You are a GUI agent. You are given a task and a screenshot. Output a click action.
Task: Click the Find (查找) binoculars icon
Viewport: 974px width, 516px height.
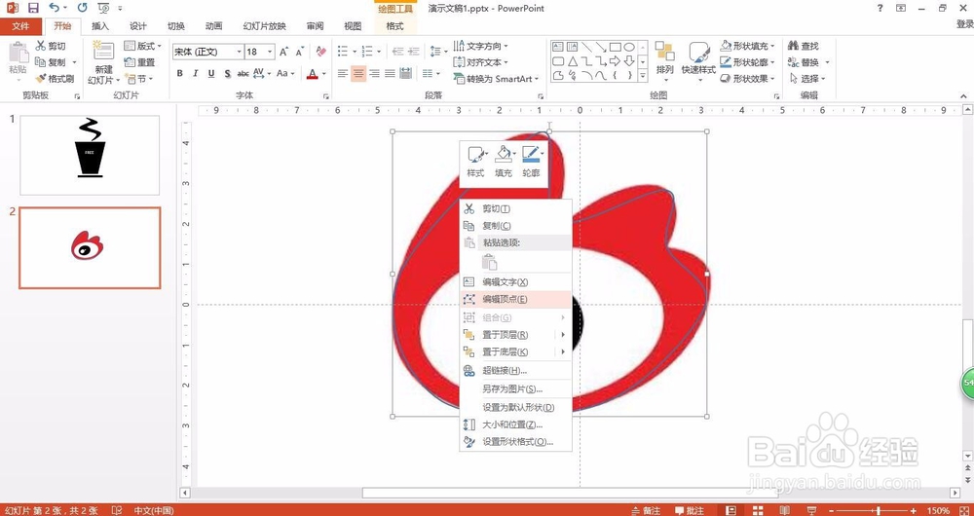coord(804,46)
